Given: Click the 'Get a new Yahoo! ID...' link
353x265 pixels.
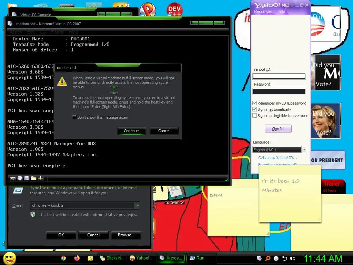Looking at the screenshot, I should coord(278,158).
